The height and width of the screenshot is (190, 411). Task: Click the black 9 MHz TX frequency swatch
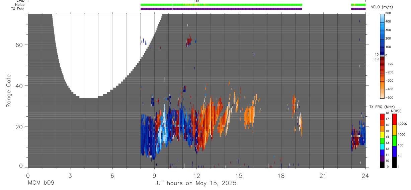[x=382, y=165]
